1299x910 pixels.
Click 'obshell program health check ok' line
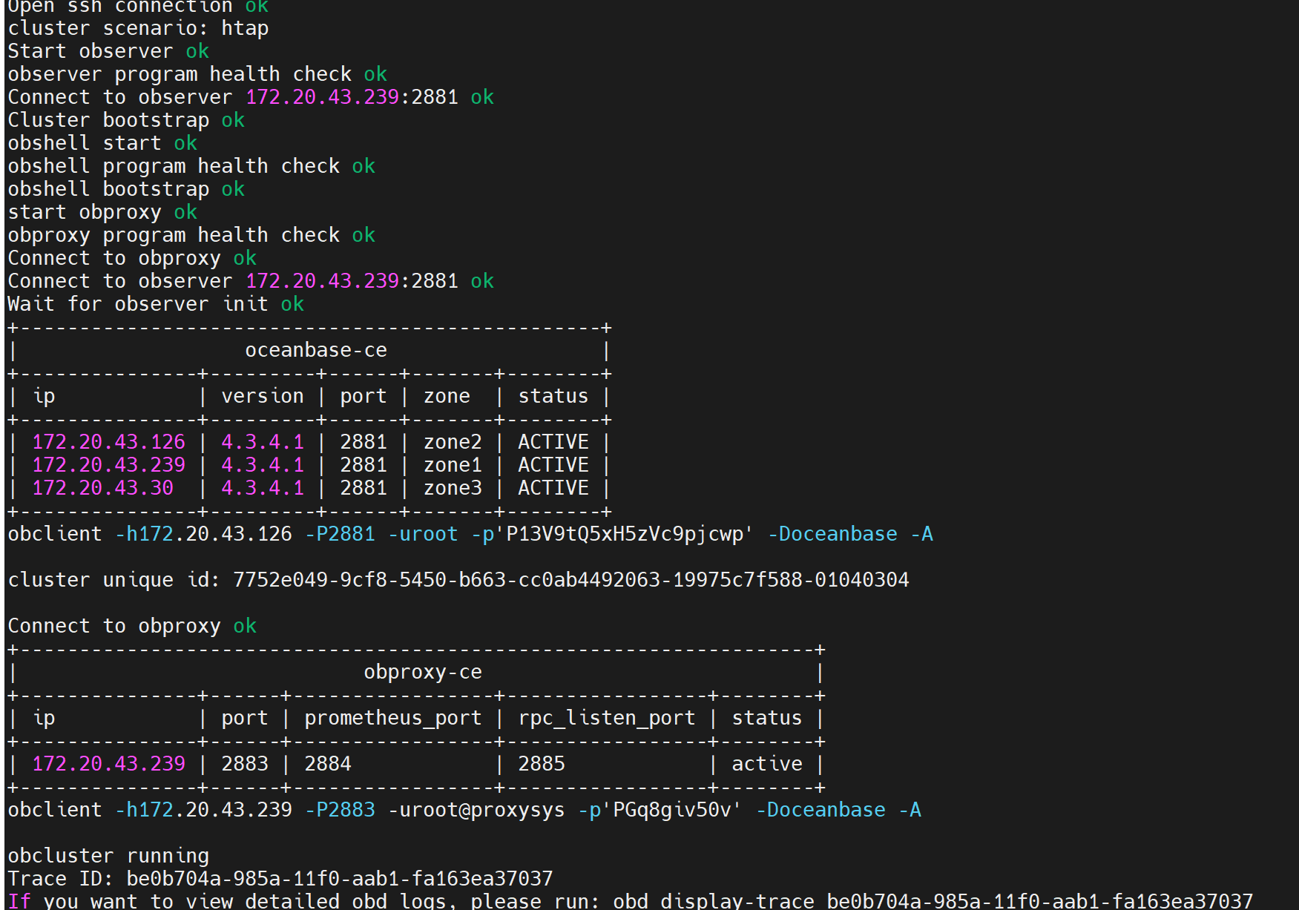191,167
